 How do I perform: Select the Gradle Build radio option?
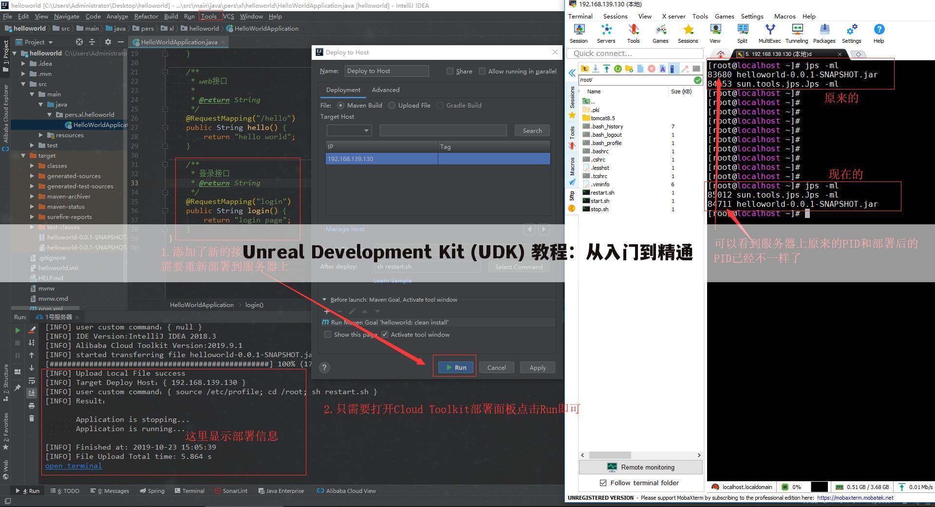pos(440,105)
